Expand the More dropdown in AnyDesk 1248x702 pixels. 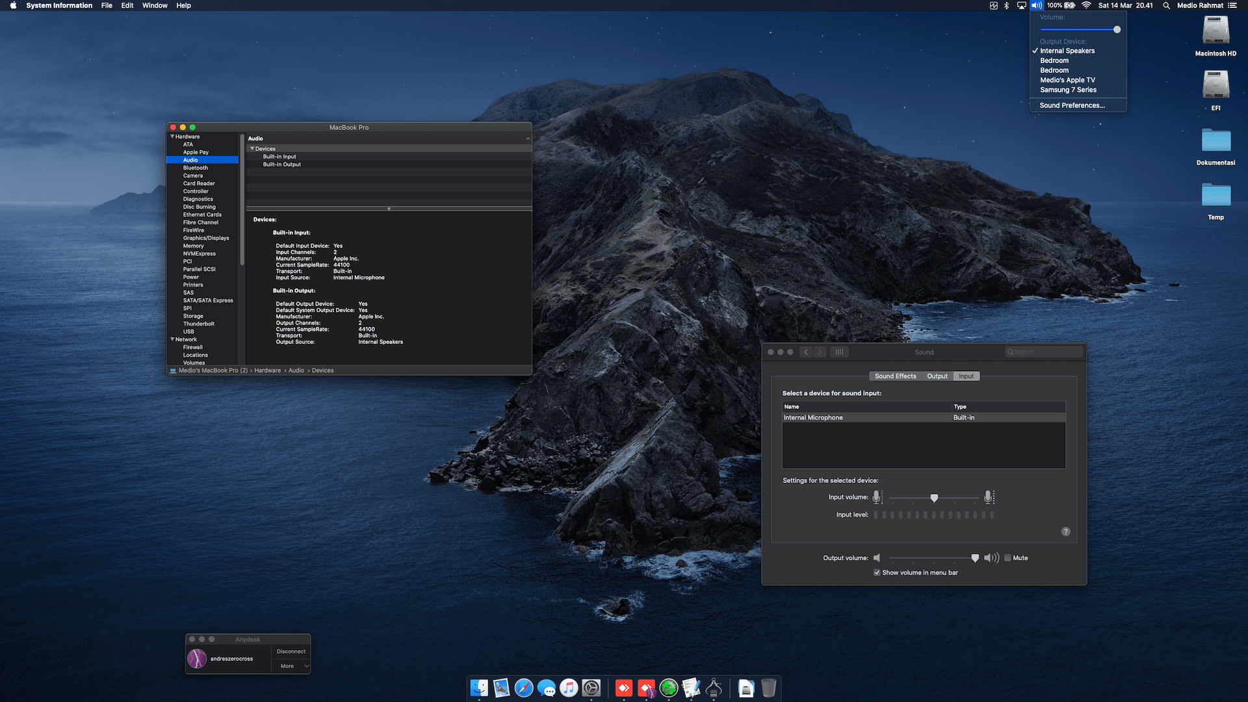(x=291, y=666)
